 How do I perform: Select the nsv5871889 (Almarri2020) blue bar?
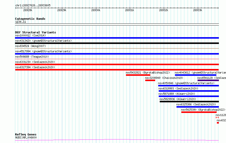pos(189,96)
